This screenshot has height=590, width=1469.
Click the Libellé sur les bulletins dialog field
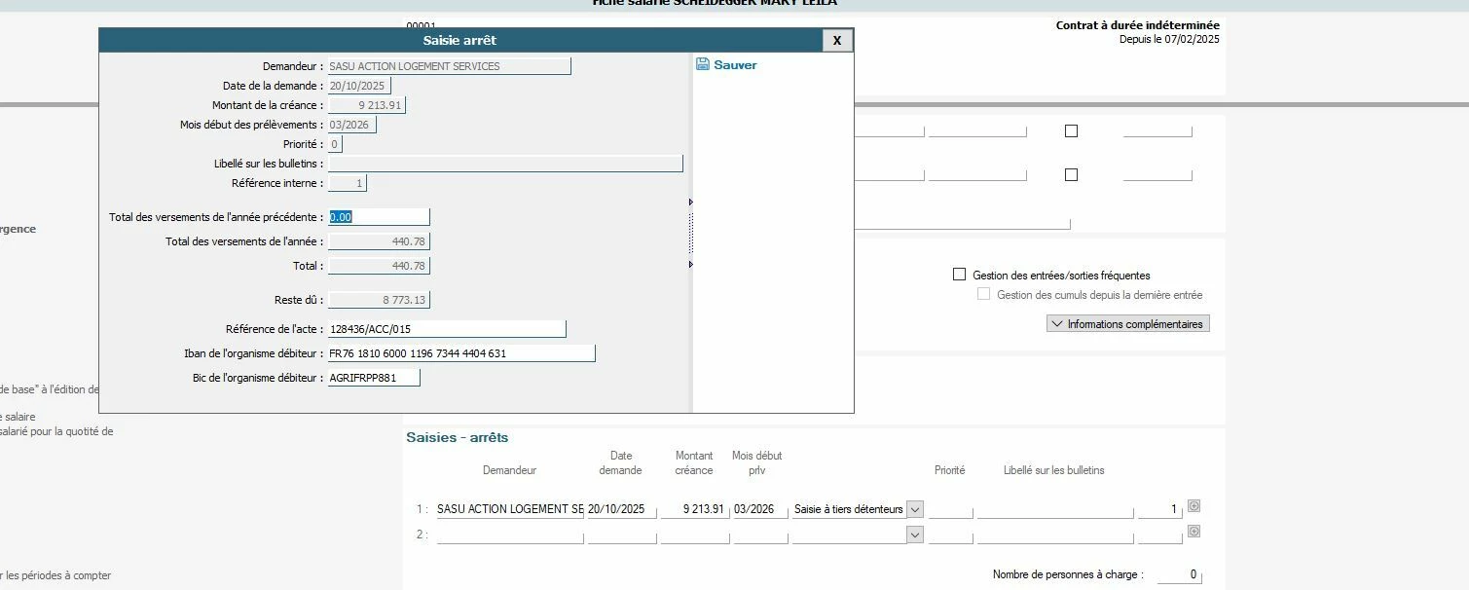click(505, 164)
